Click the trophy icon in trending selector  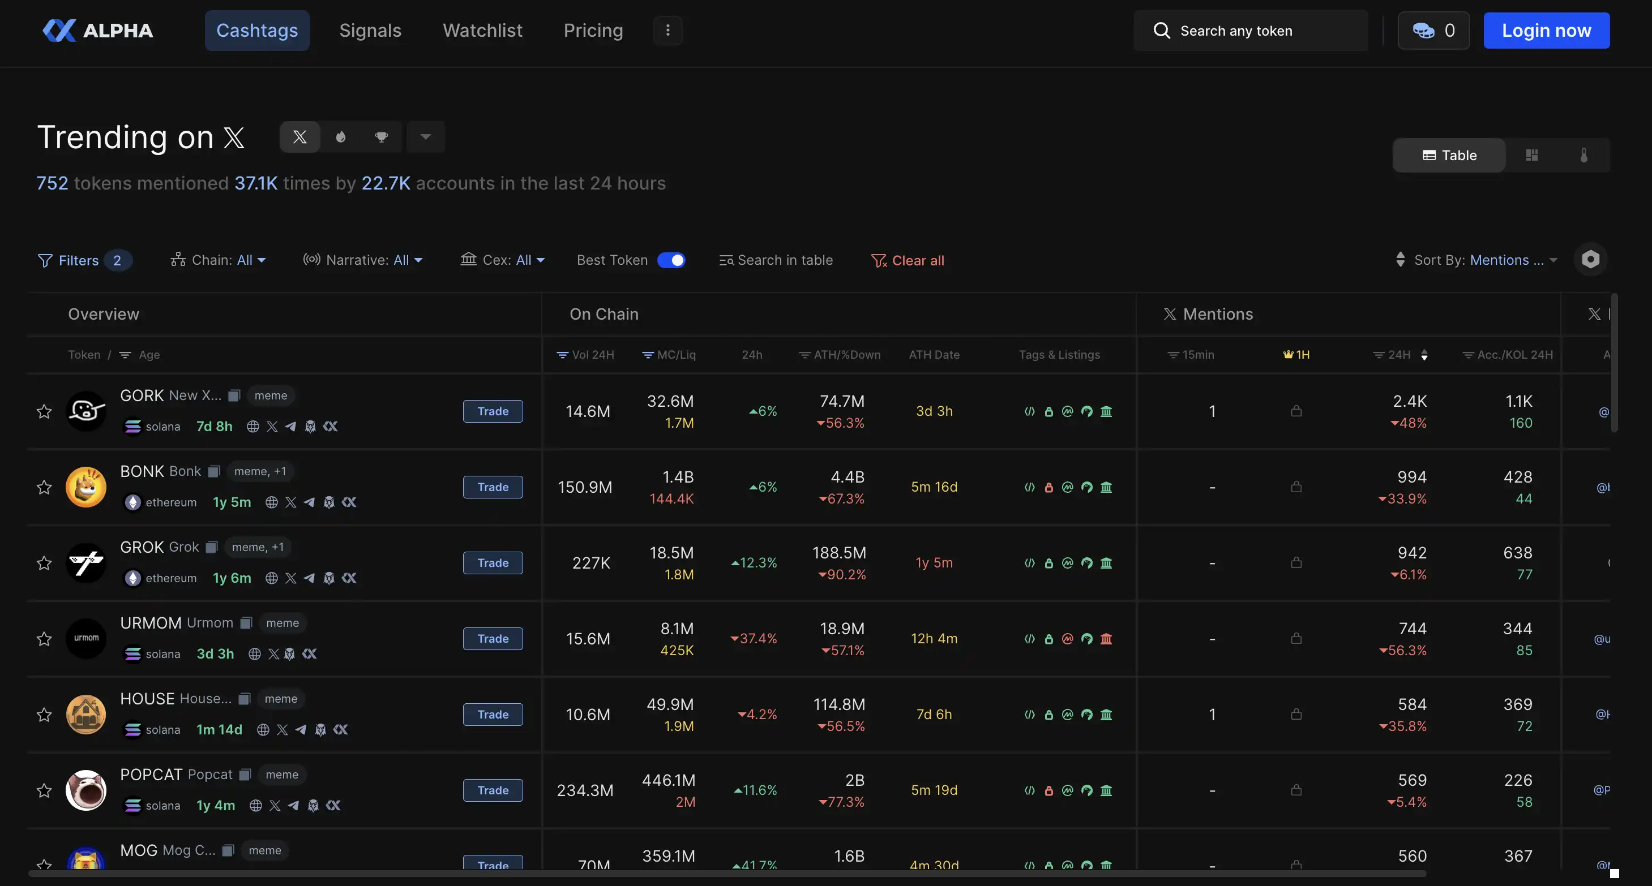click(382, 136)
